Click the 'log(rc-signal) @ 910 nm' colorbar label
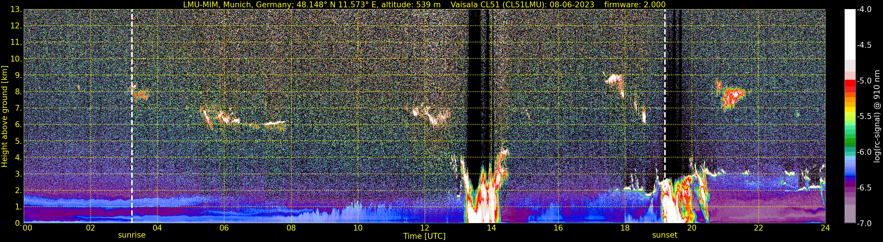Image resolution: width=883 pixels, height=242 pixels. point(877,116)
